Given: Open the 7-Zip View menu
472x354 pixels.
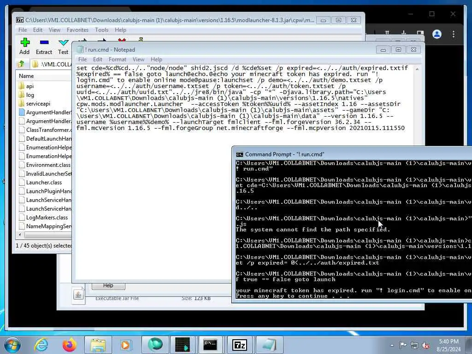Looking at the screenshot, I should tap(54, 30).
